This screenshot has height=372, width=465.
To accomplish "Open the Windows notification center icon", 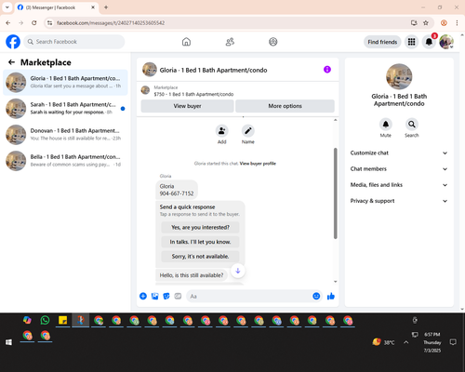I will tap(453, 342).
